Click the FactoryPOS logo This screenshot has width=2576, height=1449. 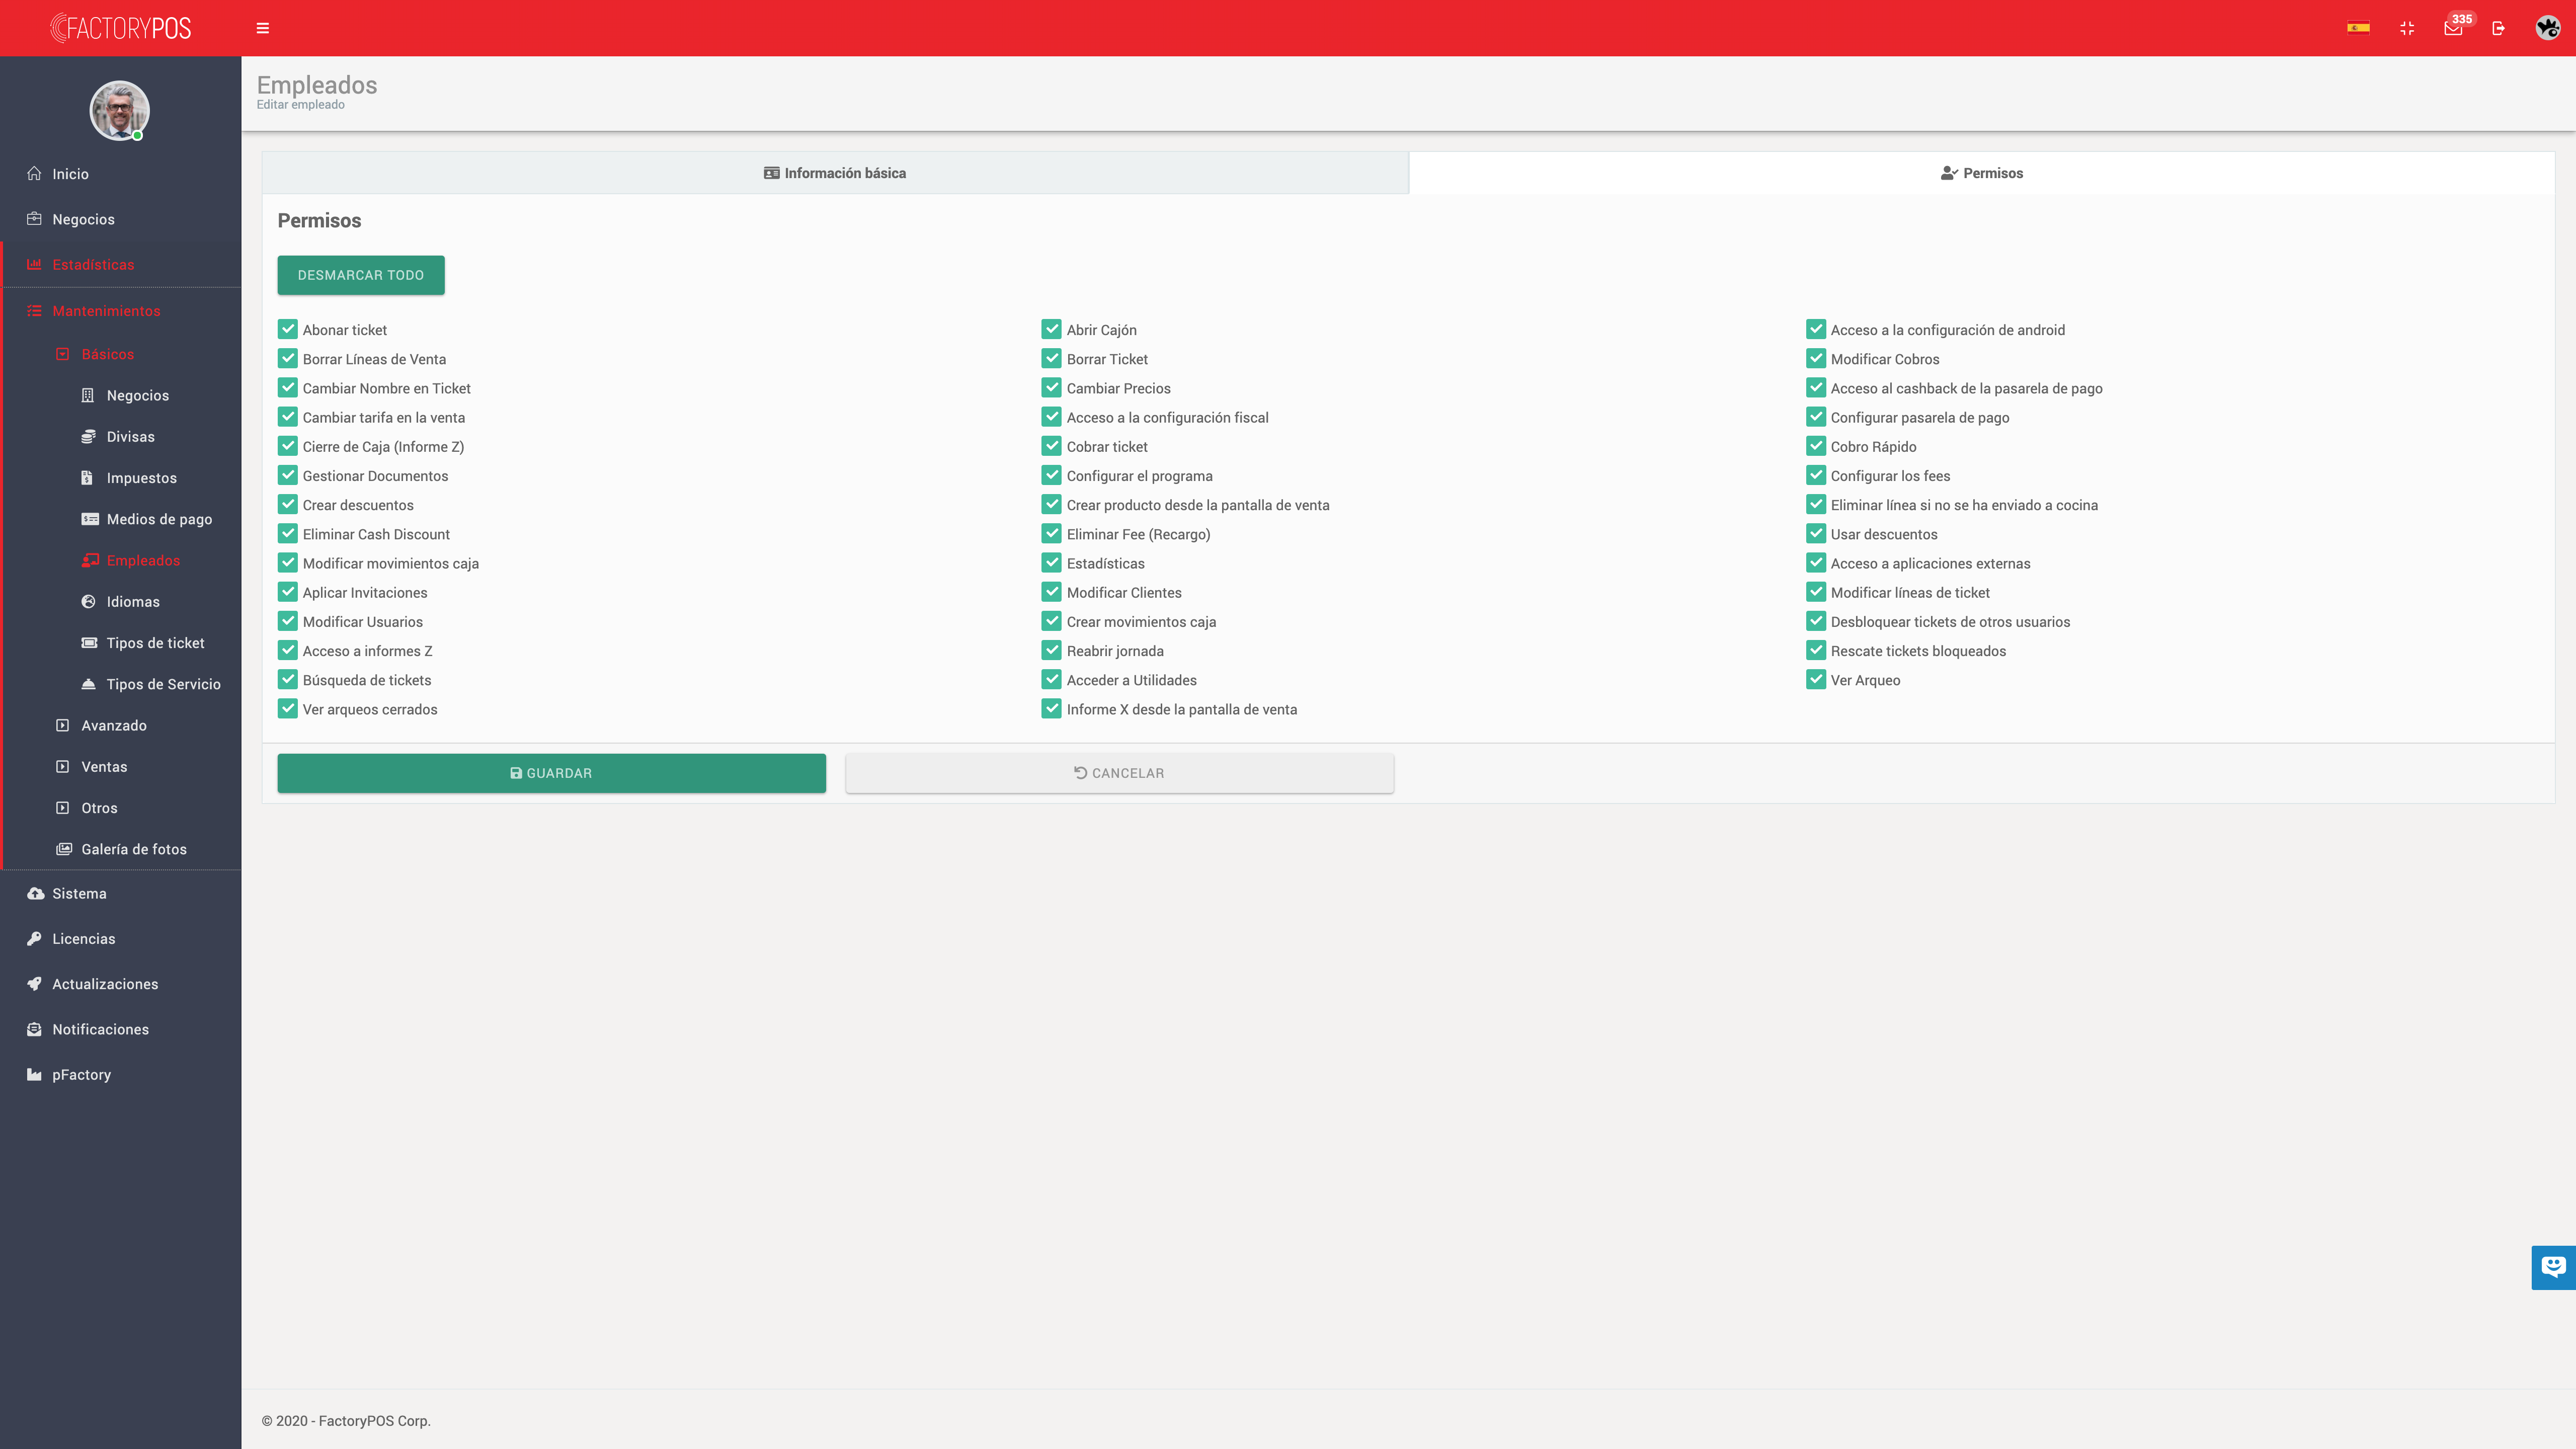[x=120, y=28]
